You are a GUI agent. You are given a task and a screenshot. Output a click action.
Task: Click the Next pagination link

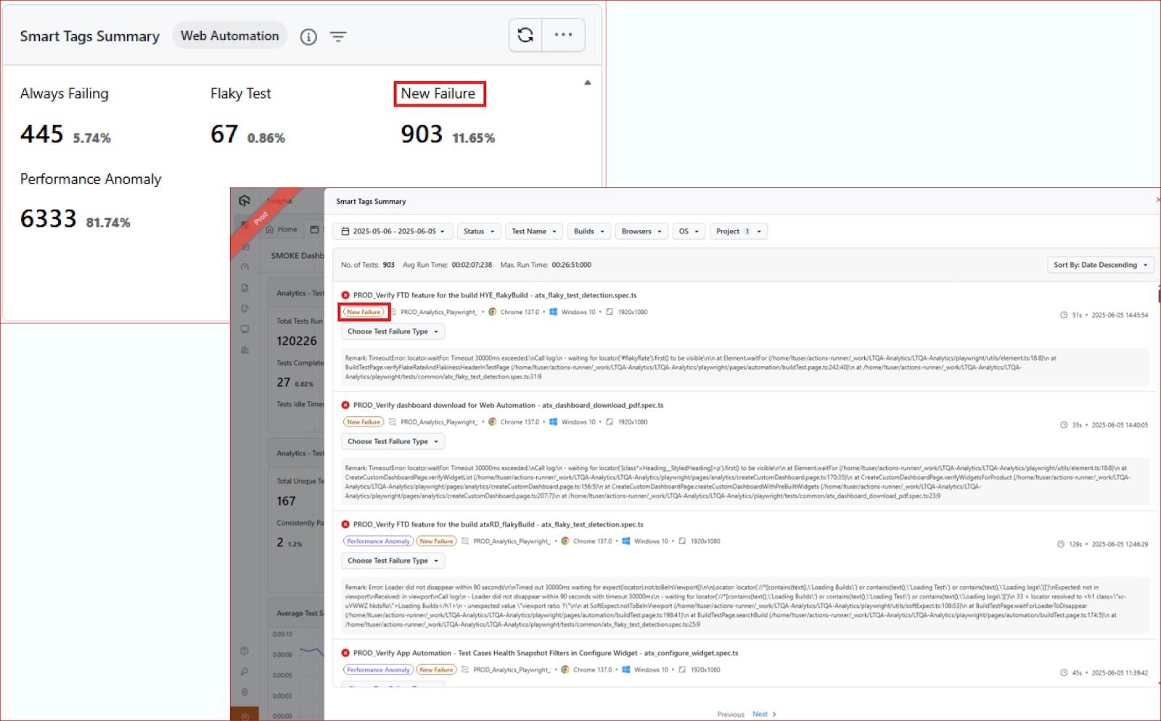point(760,714)
